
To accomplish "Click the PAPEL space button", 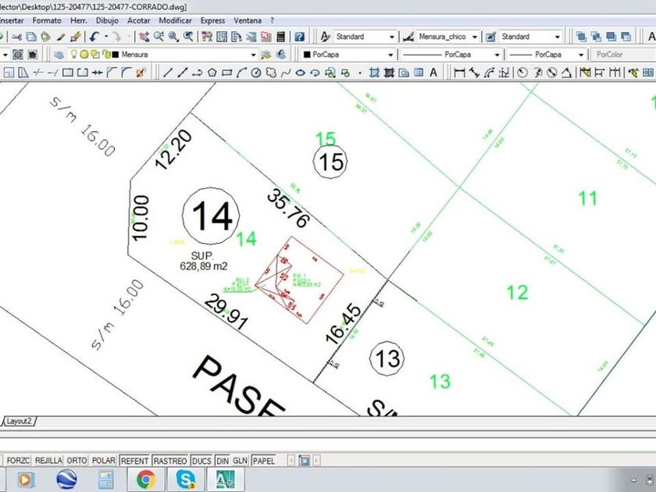I will (x=263, y=461).
